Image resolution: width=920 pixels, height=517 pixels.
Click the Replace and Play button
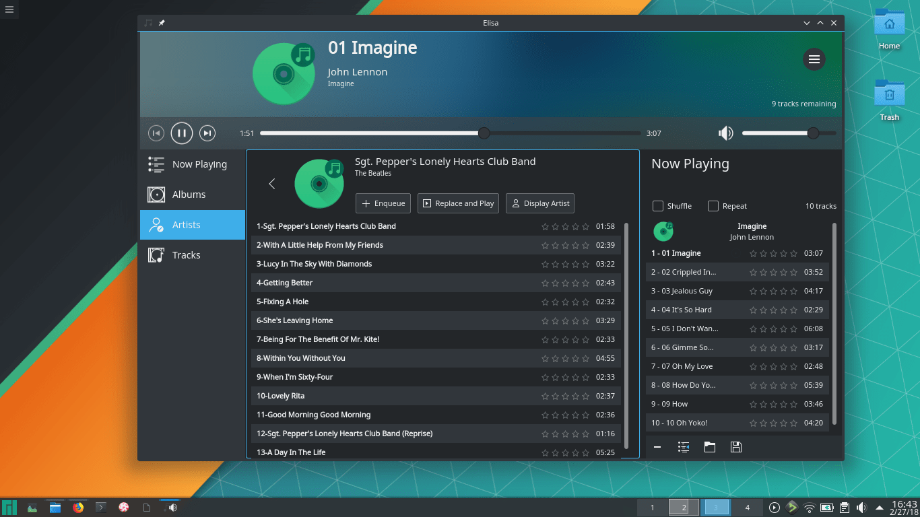coord(458,203)
